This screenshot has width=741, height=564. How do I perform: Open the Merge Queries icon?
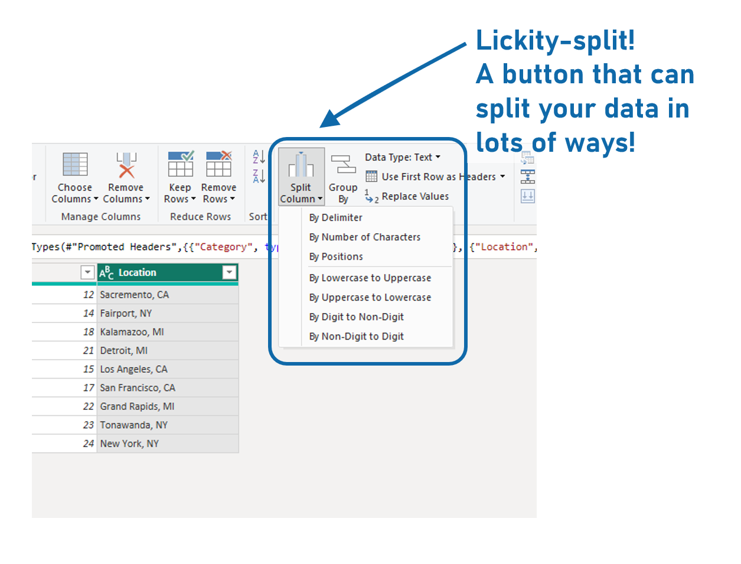(527, 158)
